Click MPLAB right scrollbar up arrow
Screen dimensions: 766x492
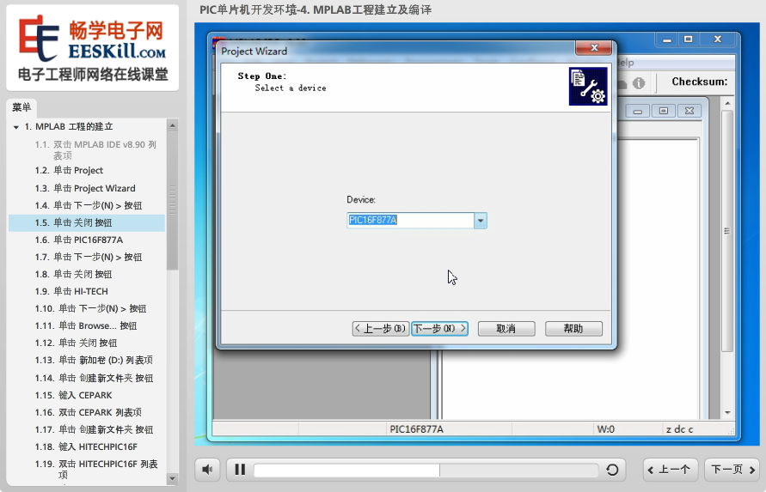(727, 104)
